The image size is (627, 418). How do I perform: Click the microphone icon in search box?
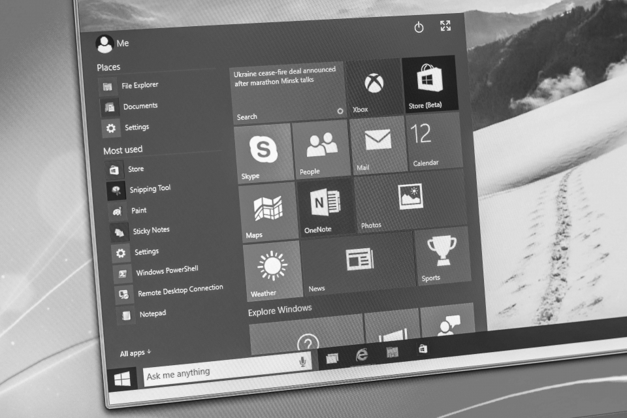(x=302, y=362)
